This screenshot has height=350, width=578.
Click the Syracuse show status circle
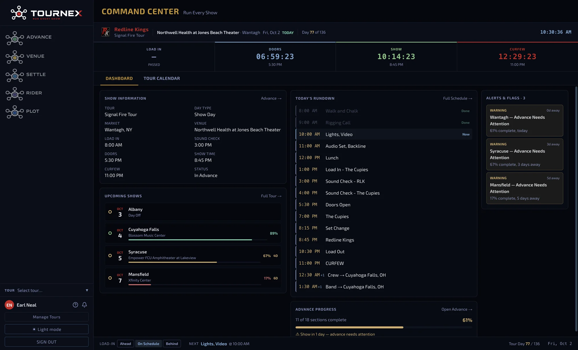[110, 255]
